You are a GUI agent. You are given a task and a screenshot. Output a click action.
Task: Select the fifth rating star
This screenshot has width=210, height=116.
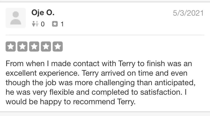coord(58,47)
